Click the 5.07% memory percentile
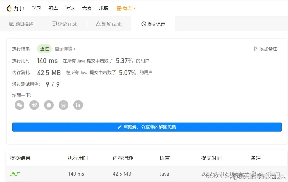This screenshot has height=182, width=288. coord(127,73)
